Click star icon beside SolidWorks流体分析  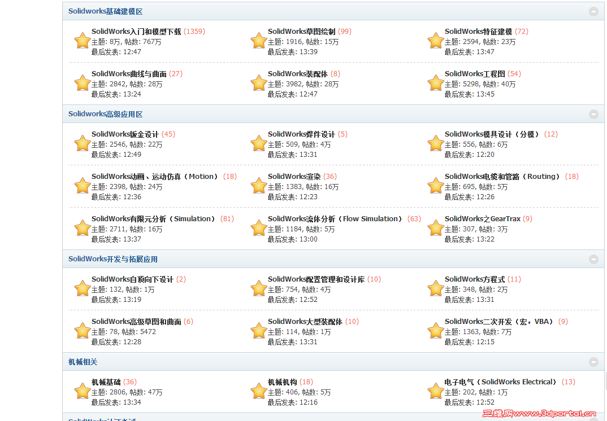tap(259, 227)
